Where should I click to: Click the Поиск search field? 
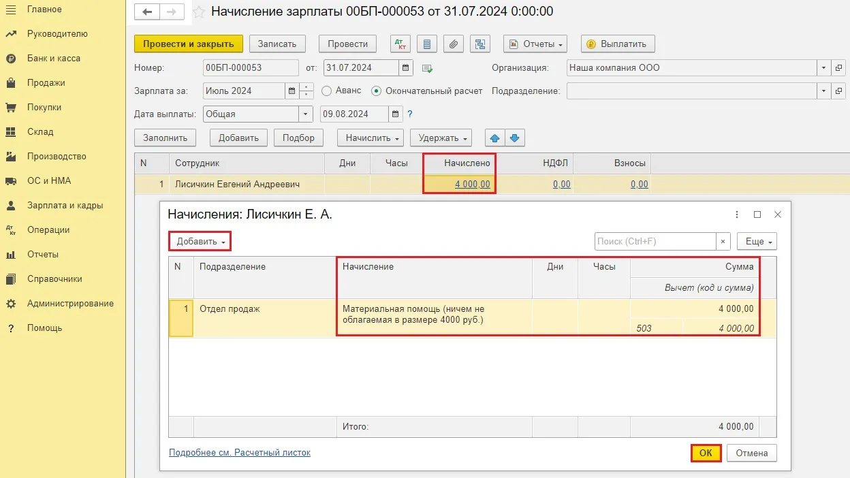tap(655, 241)
